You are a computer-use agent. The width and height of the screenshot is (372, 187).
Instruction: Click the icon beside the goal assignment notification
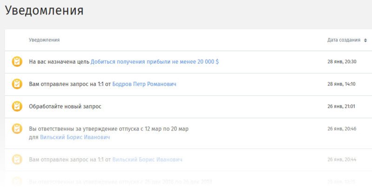pos(17,62)
